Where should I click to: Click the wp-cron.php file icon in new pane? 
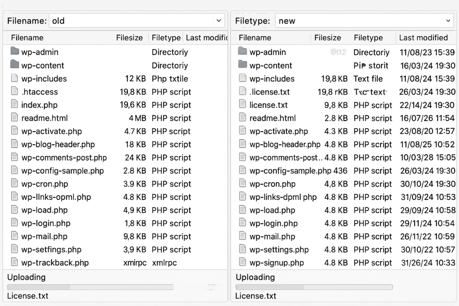(242, 183)
